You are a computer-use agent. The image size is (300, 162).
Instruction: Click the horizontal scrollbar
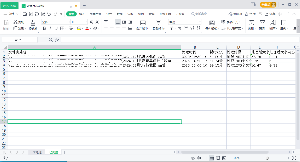click(x=225, y=152)
